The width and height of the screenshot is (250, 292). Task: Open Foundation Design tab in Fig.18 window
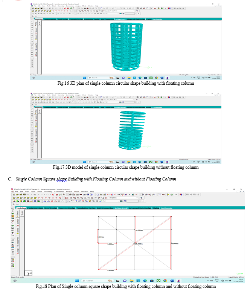pyautogui.click(x=86, y=208)
